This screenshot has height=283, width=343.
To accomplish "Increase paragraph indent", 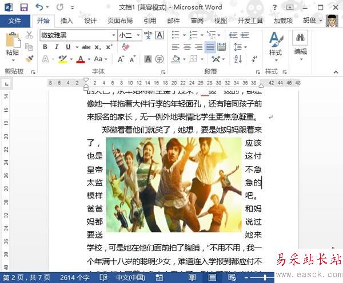I will tap(245, 35).
